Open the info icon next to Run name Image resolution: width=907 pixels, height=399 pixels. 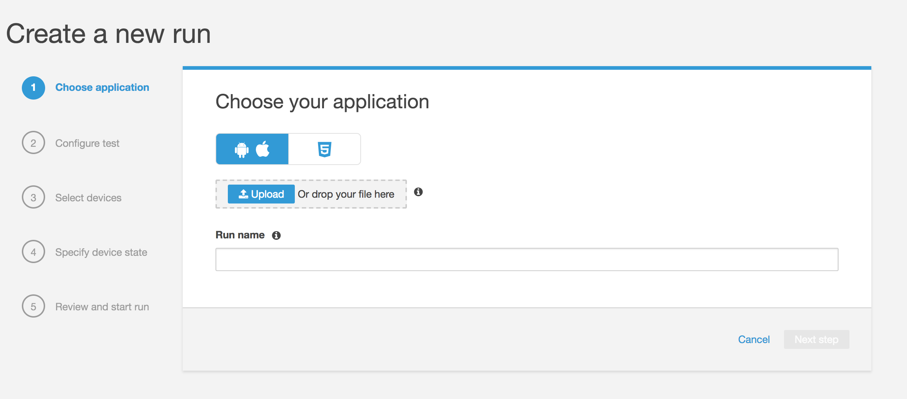coord(276,235)
